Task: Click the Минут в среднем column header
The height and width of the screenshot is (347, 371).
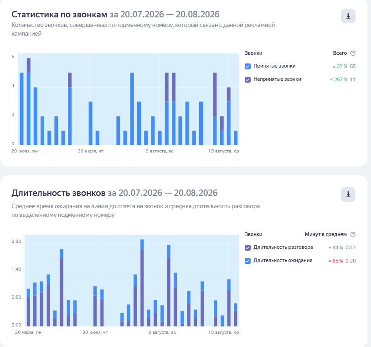Action: [x=326, y=234]
